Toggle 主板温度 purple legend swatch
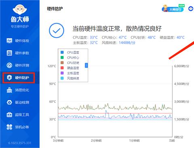This screenshot has width=194, height=148. pos(62,73)
